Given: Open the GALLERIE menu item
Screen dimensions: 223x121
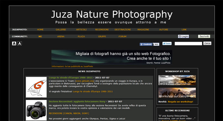Looking at the screenshot, I should pos(61,30).
